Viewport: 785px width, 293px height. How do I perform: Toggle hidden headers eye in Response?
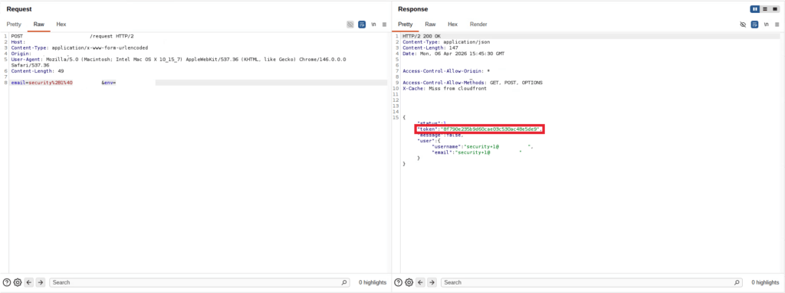tap(743, 24)
